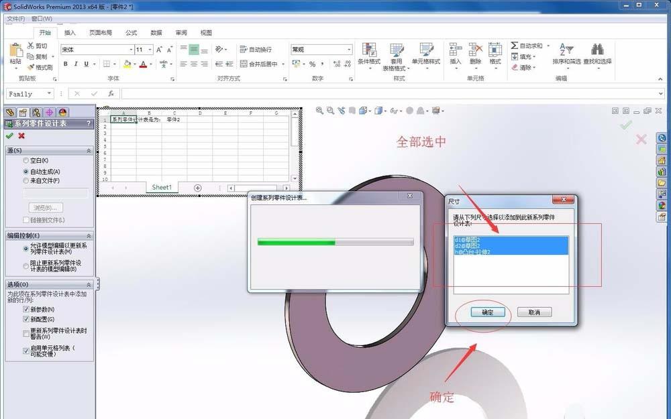Open the Design Library folder icon
The height and width of the screenshot is (419, 671).
coord(663,183)
